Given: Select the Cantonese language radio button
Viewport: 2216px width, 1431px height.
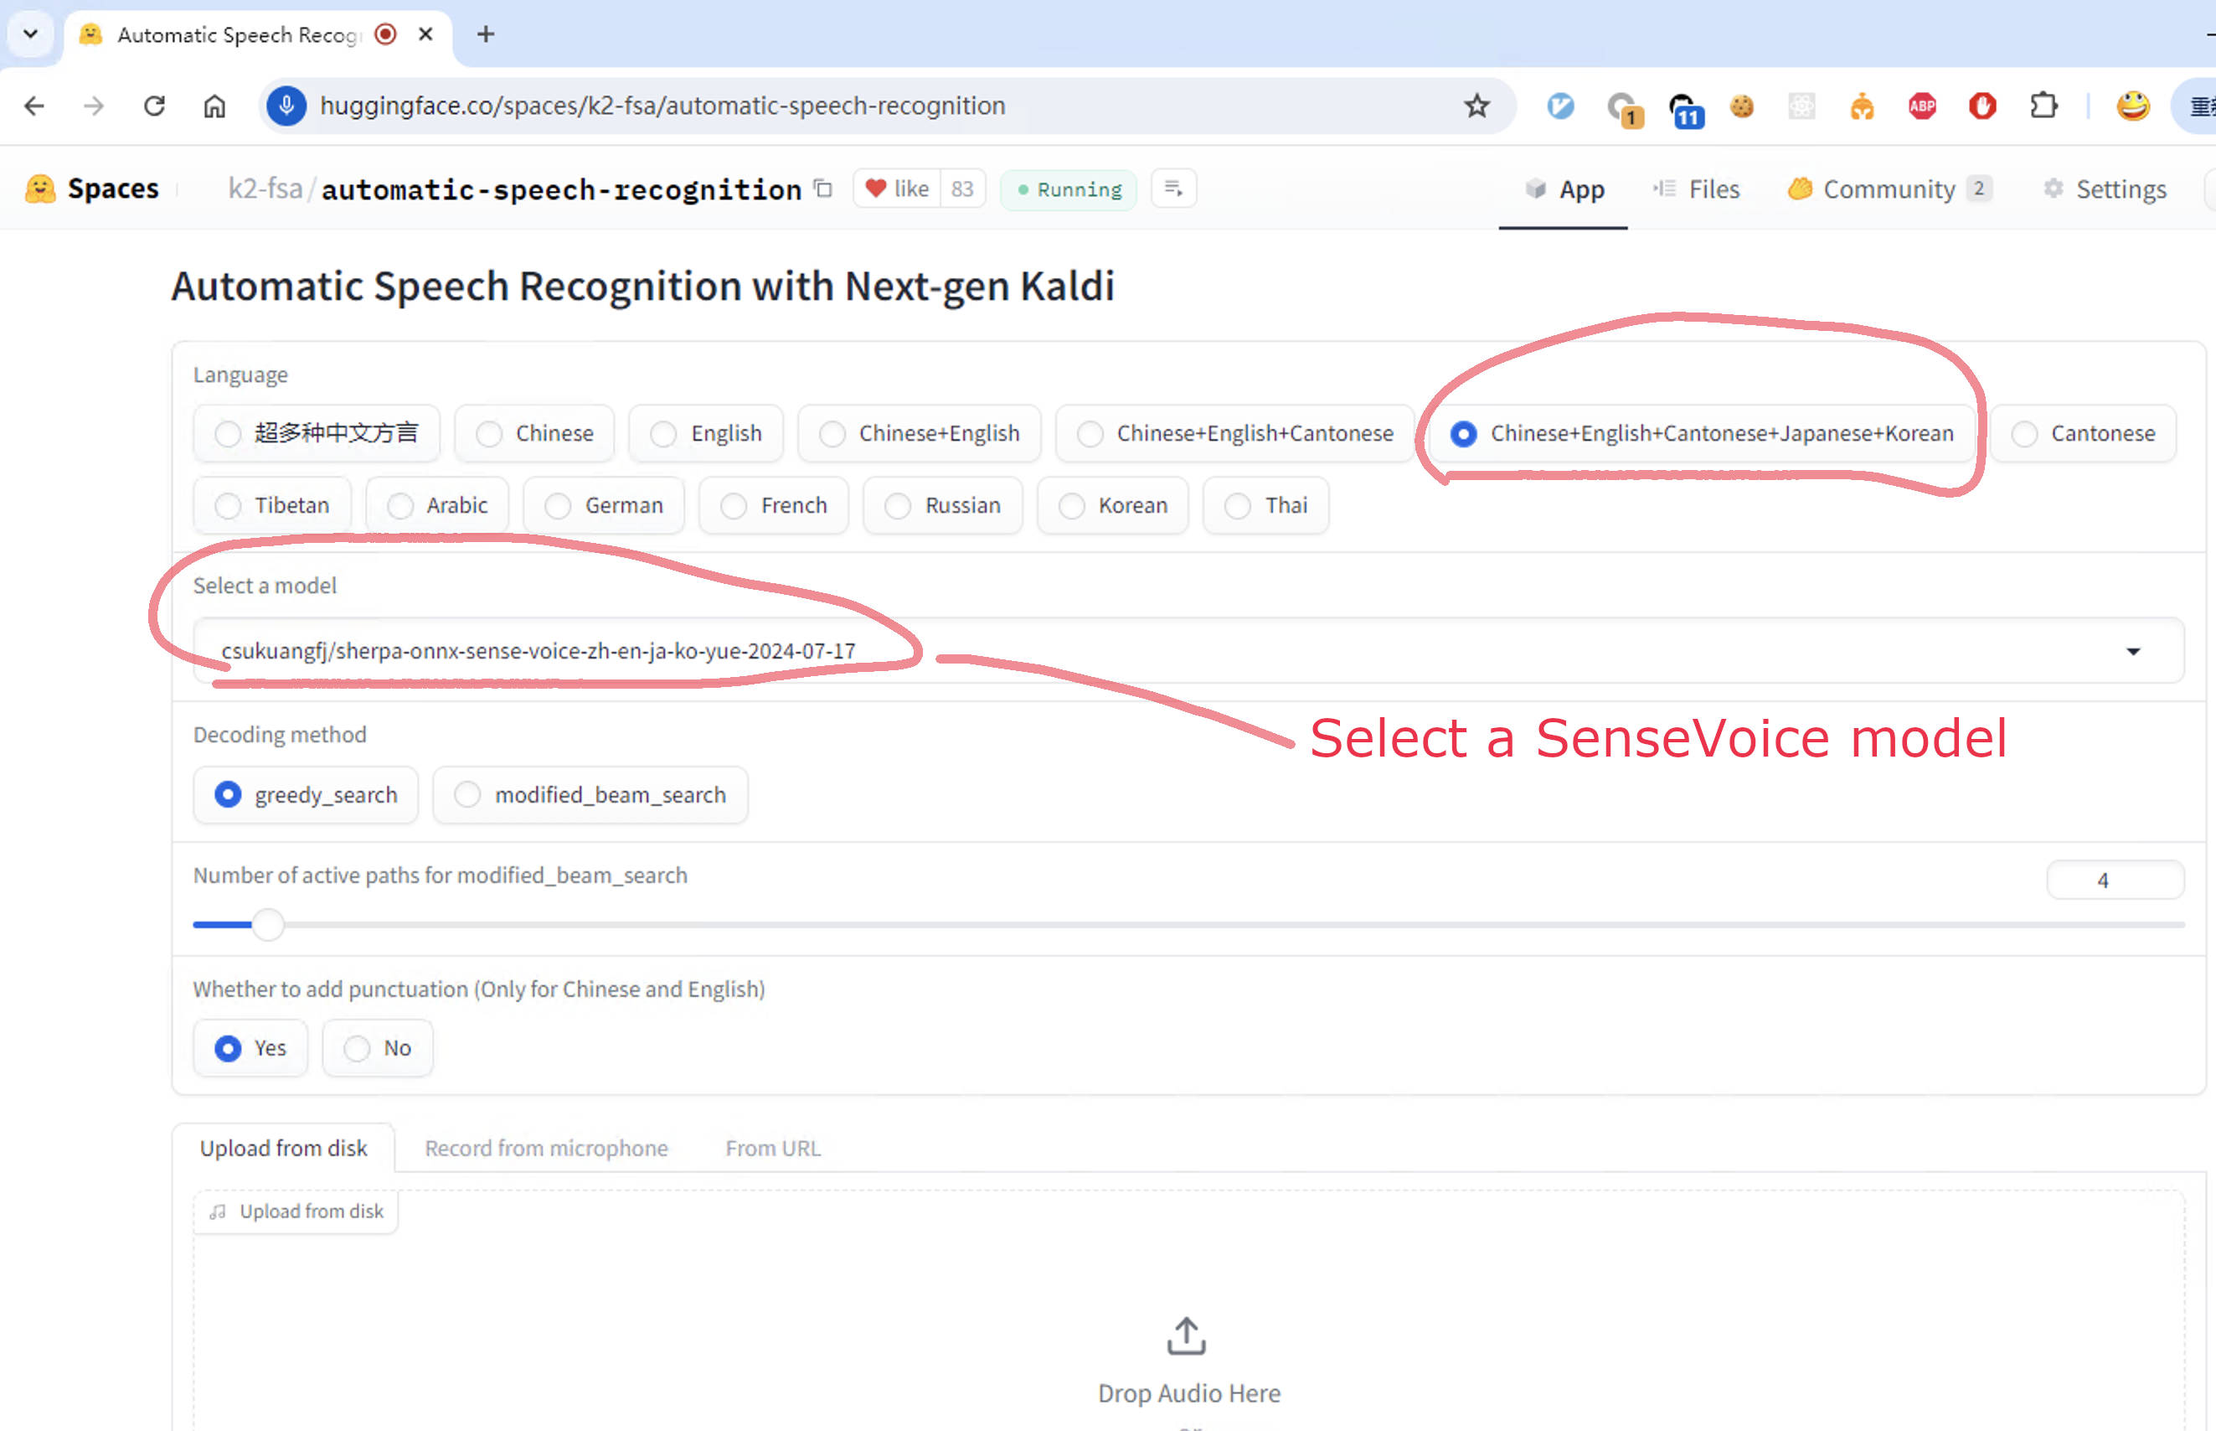Looking at the screenshot, I should [2082, 433].
